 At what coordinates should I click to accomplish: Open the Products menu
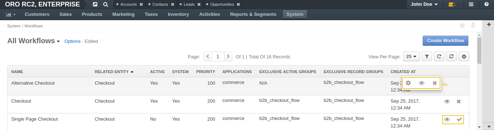click(x=92, y=14)
